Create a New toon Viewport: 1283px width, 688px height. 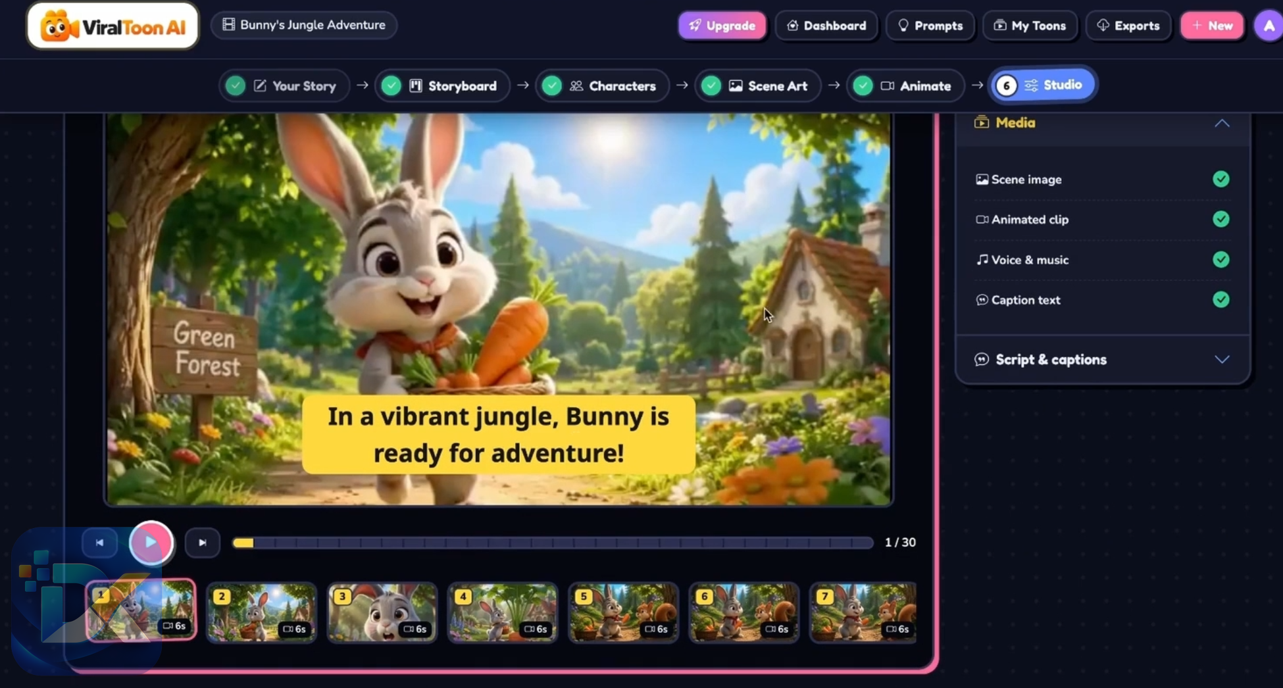[x=1212, y=26]
